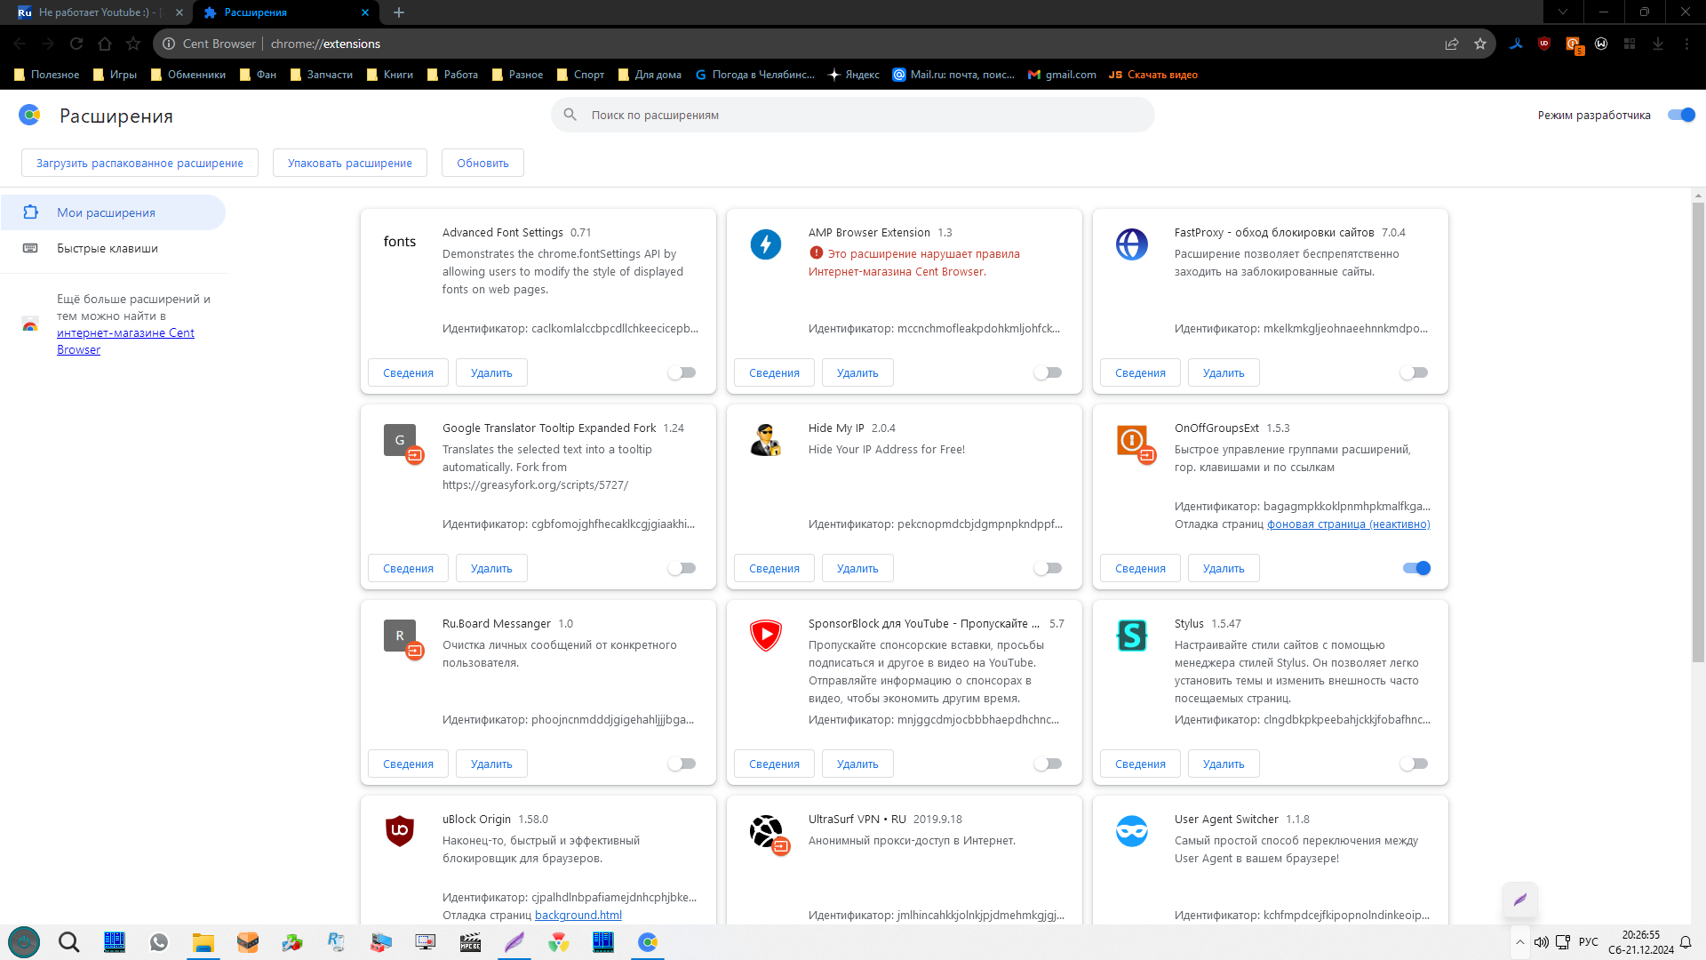Open интернет-магазине Cent Browser link
1706x960 pixels.
point(125,341)
